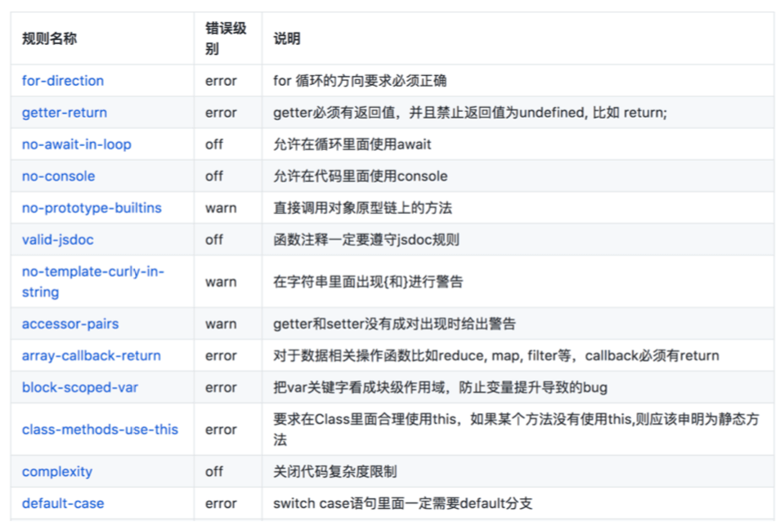Click the 'warn' level cell for accessor-pairs
Screen dimensions: 780x531
(x=221, y=324)
